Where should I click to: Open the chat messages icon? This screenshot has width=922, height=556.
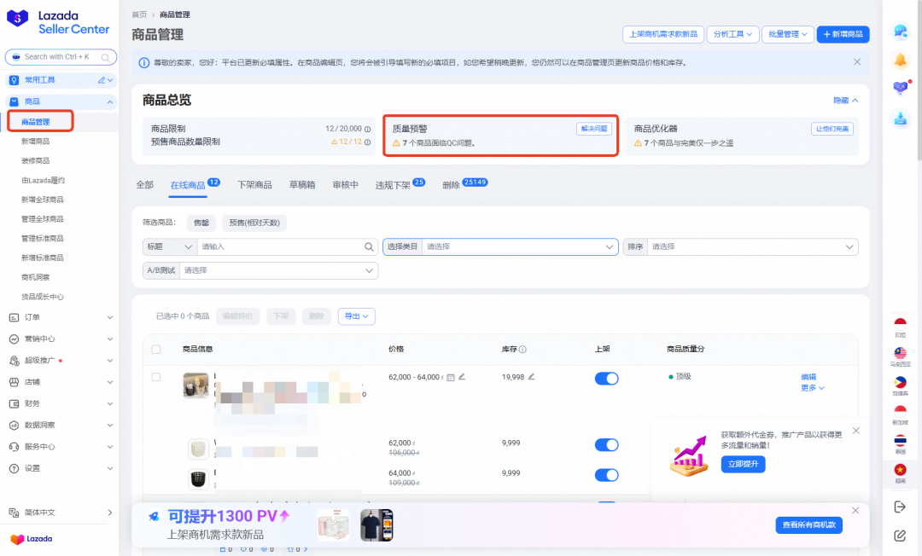click(x=901, y=31)
